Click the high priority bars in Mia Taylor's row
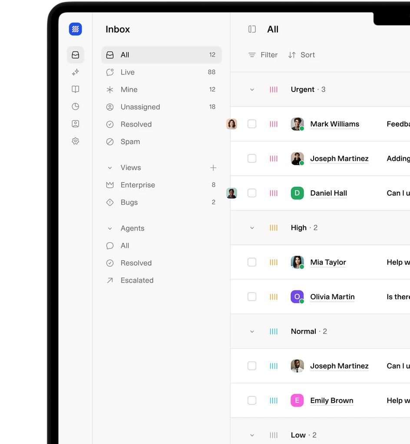 click(x=274, y=262)
